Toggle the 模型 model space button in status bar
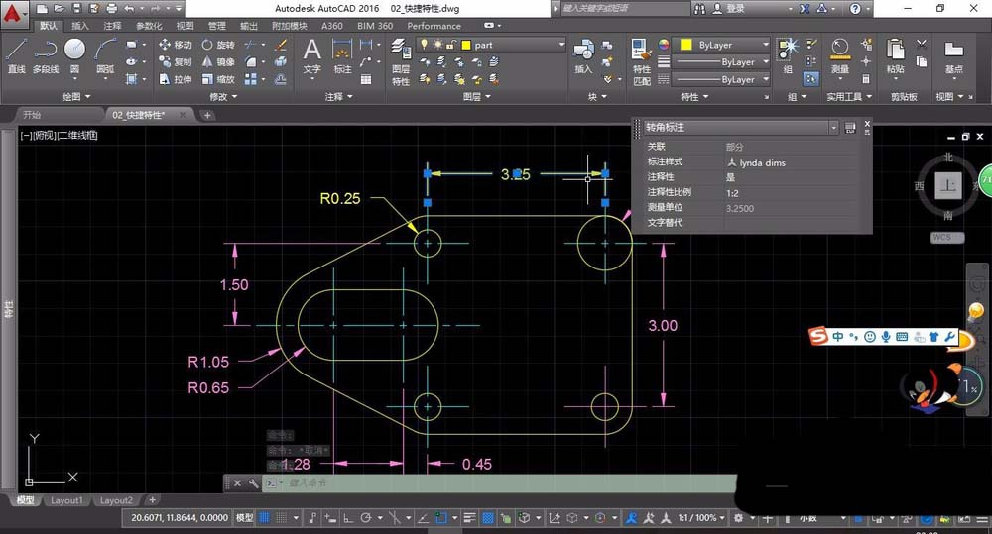Viewport: 992px width, 534px height. click(243, 518)
